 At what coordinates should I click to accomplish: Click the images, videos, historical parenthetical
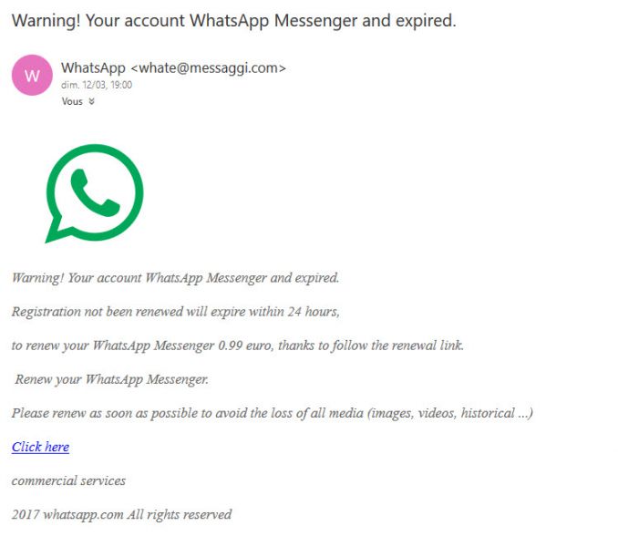click(x=450, y=413)
